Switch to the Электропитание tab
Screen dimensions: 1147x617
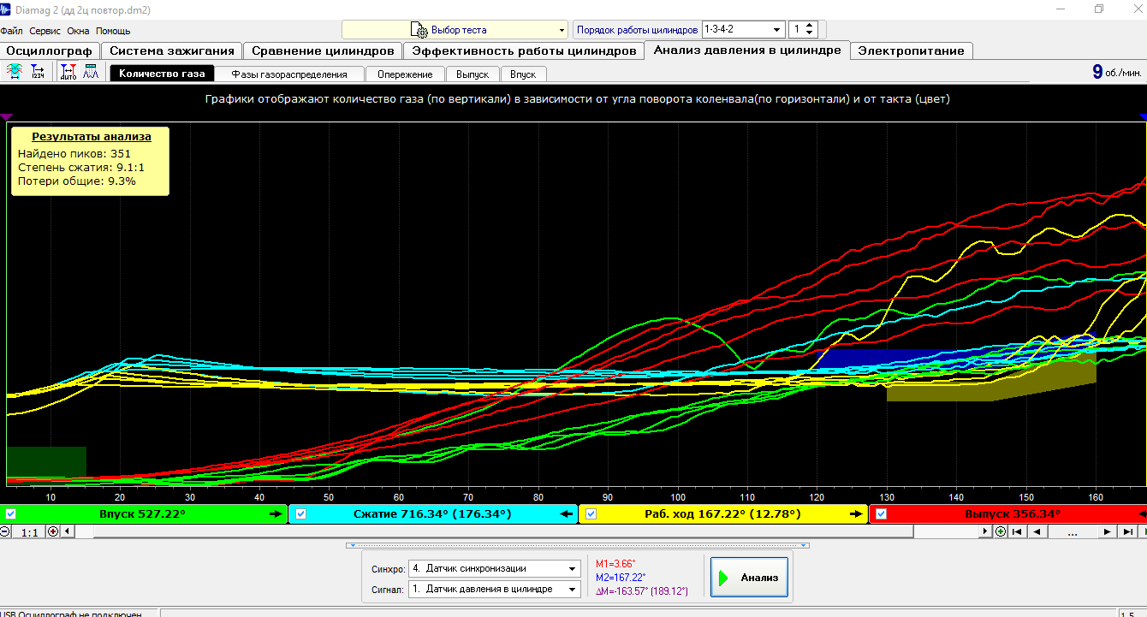click(x=912, y=50)
